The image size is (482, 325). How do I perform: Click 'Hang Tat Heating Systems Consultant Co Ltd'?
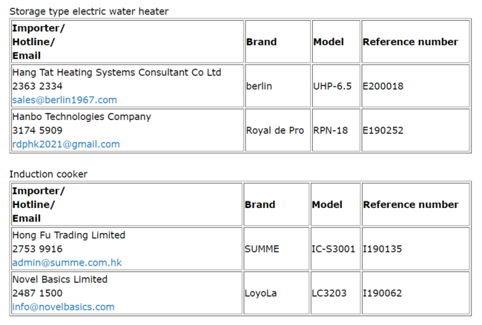(x=117, y=73)
